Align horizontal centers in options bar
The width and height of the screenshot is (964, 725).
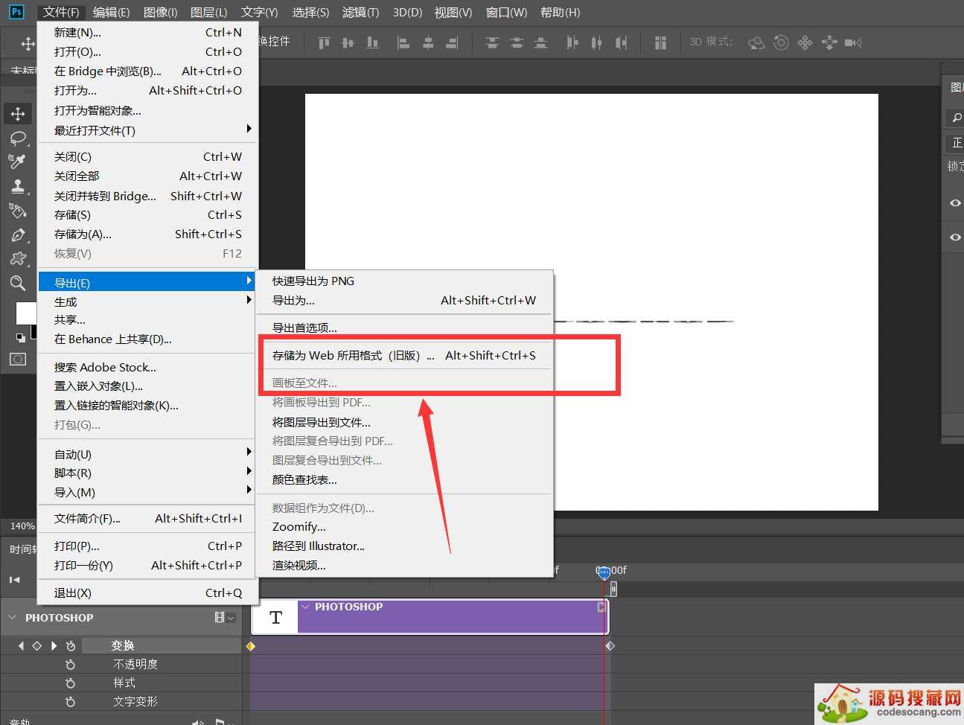428,43
